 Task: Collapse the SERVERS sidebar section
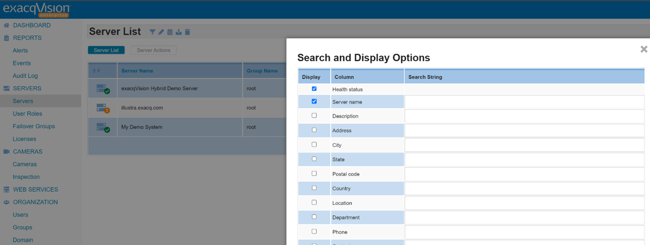tap(27, 89)
